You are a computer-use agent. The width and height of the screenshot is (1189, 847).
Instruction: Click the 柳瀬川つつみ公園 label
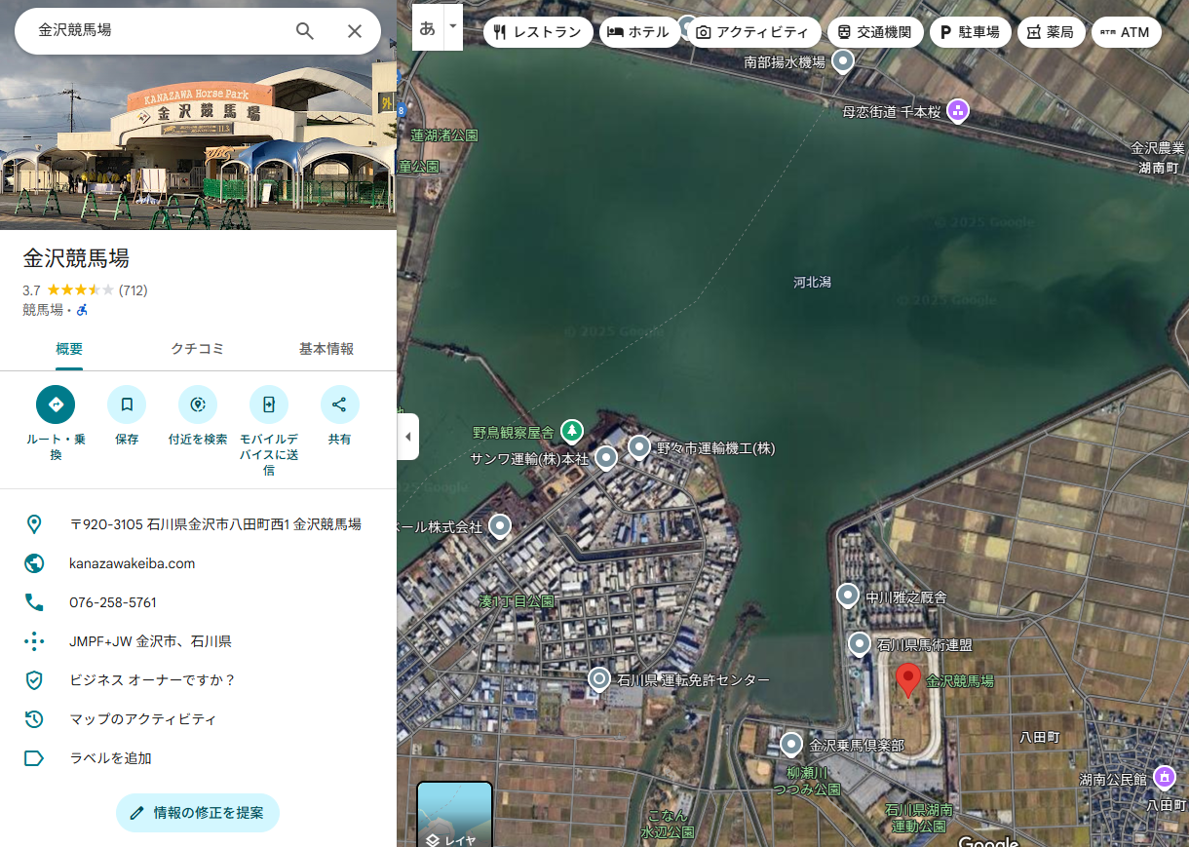pos(806,781)
